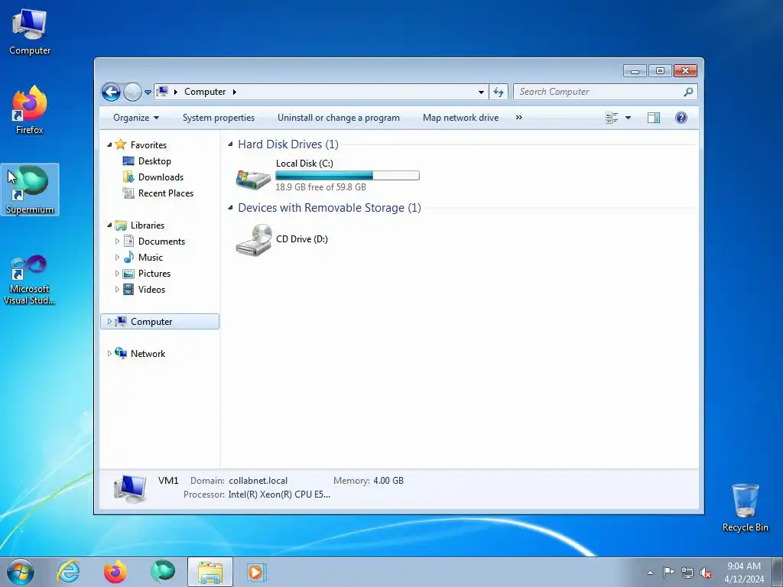Image resolution: width=783 pixels, height=587 pixels.
Task: Click the Show desktop strip at taskbar end
Action: tap(778, 572)
